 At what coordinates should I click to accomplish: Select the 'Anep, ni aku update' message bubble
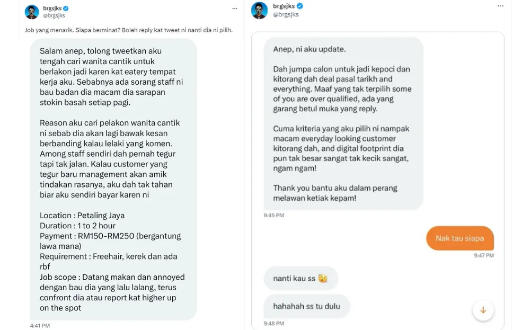(x=343, y=123)
